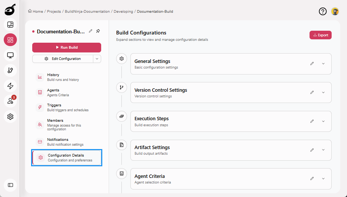Click the Edit Configuration button
The width and height of the screenshot is (347, 197).
tap(63, 59)
